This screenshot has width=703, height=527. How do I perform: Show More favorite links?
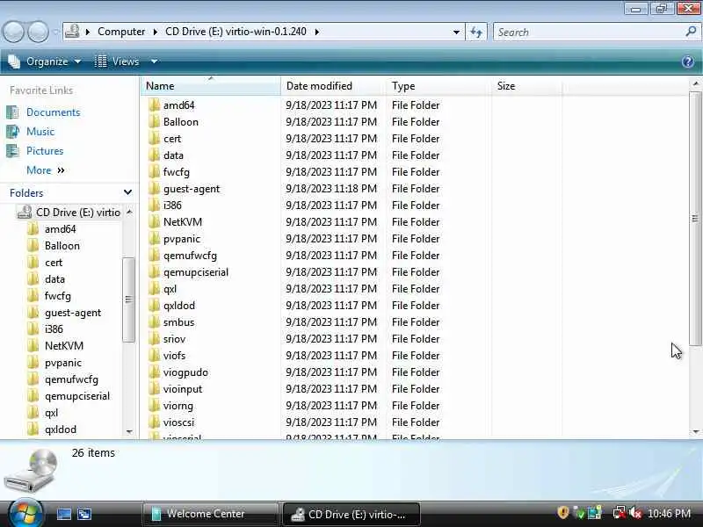tap(46, 170)
